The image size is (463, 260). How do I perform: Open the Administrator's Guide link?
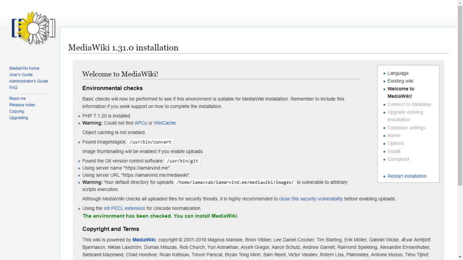point(28,81)
